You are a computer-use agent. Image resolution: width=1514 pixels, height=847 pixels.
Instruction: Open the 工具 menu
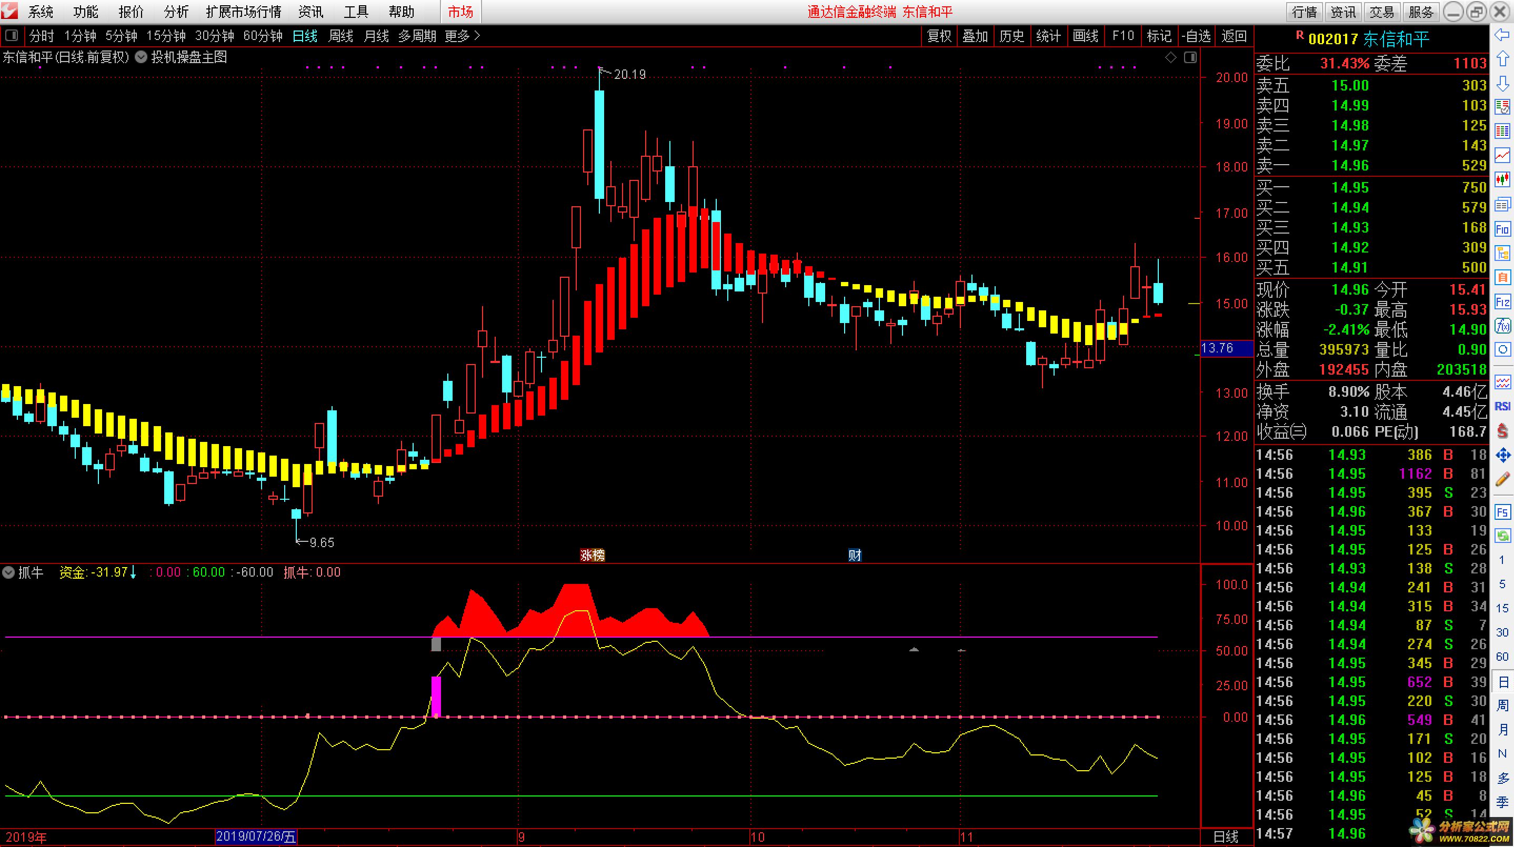coord(356,11)
